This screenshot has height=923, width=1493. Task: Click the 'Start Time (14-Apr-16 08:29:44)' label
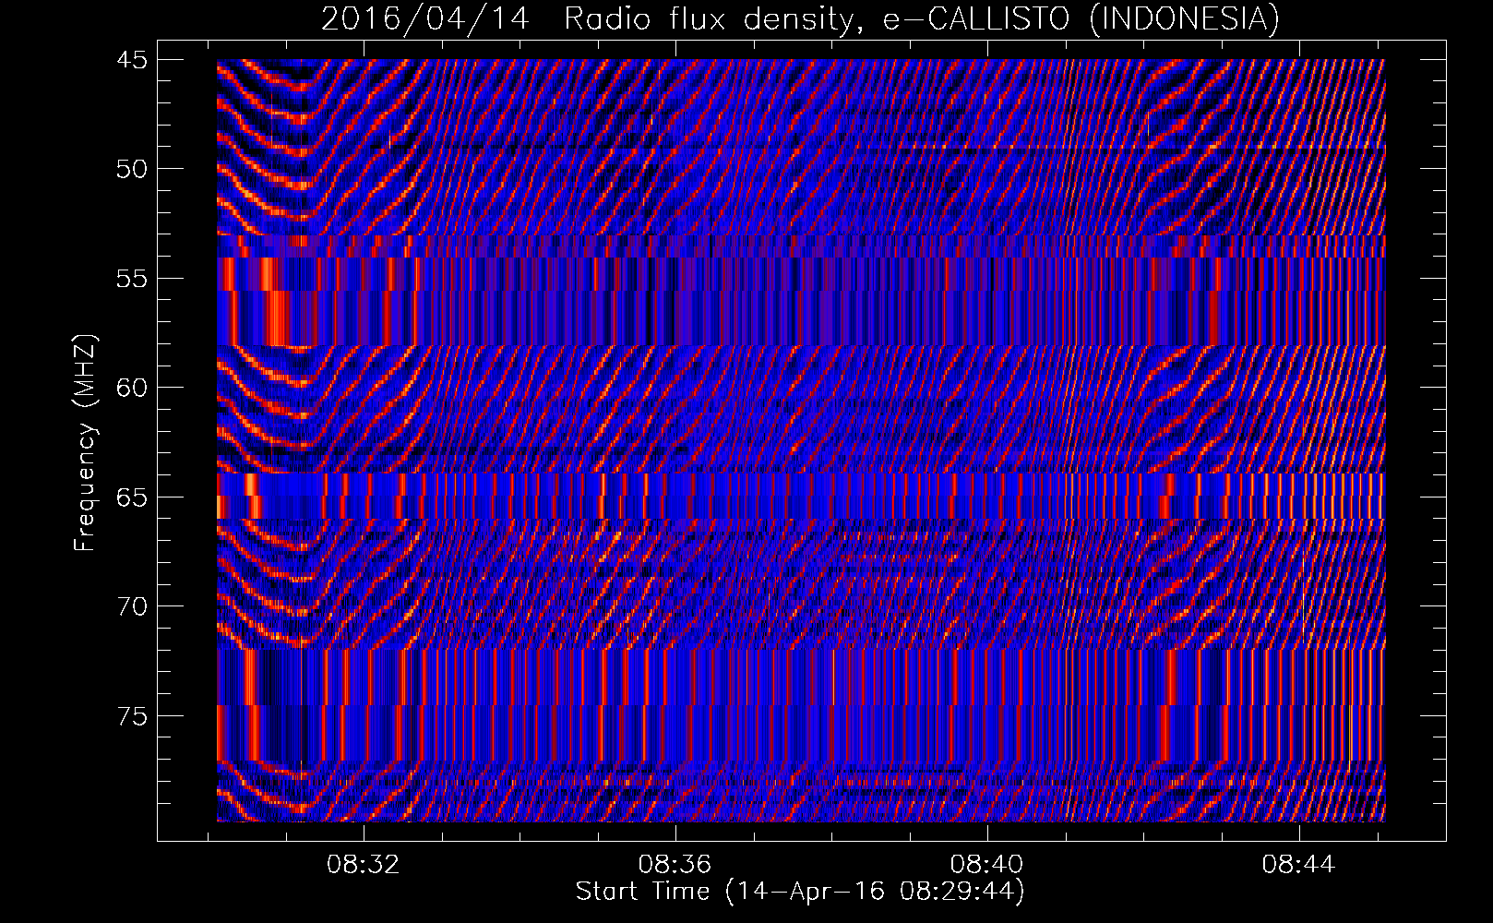pyautogui.click(x=800, y=892)
